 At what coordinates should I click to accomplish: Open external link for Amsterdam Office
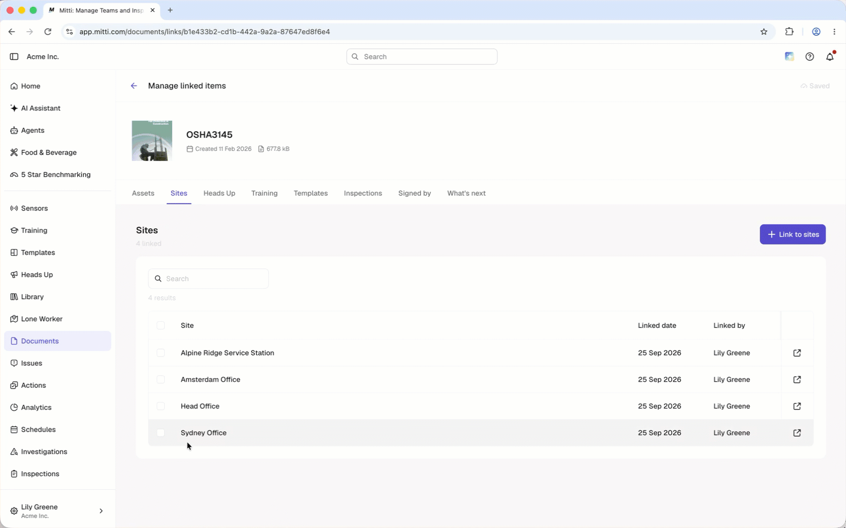797,380
